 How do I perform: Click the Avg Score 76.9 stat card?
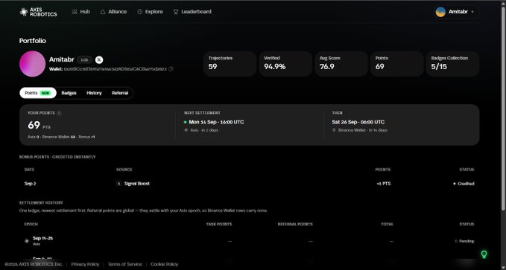click(341, 63)
